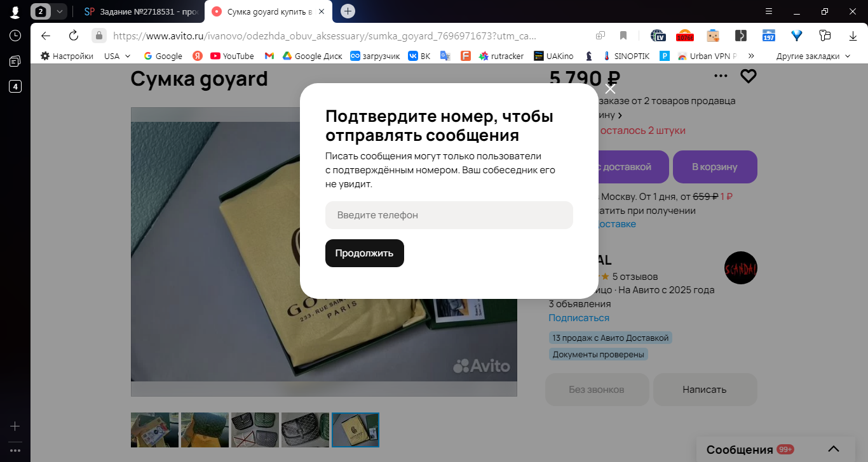This screenshot has height=462, width=868.
Task: Open the collections icon in sidebar
Action: 15,61
